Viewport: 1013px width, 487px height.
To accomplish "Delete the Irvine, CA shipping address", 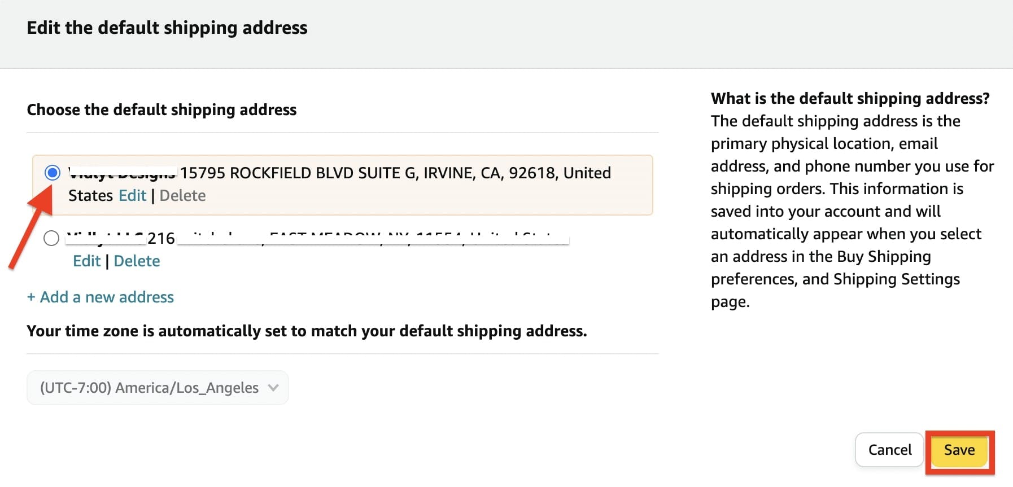I will [x=182, y=195].
